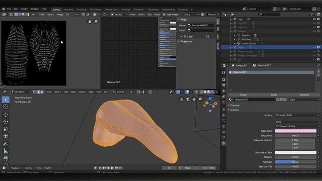This screenshot has width=322, height=181.
Task: Select rendered viewport shading mode
Action: [x=213, y=92]
